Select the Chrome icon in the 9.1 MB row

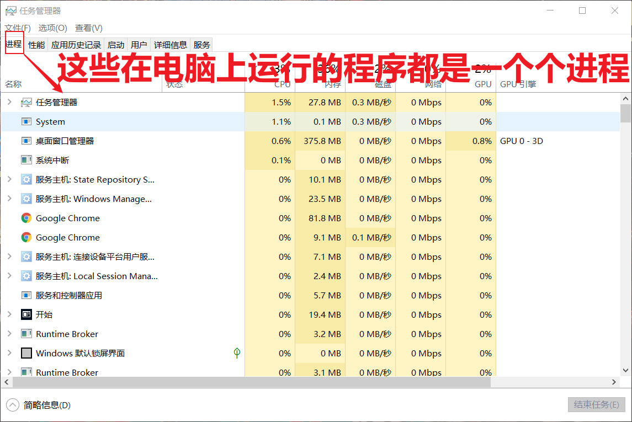[26, 238]
